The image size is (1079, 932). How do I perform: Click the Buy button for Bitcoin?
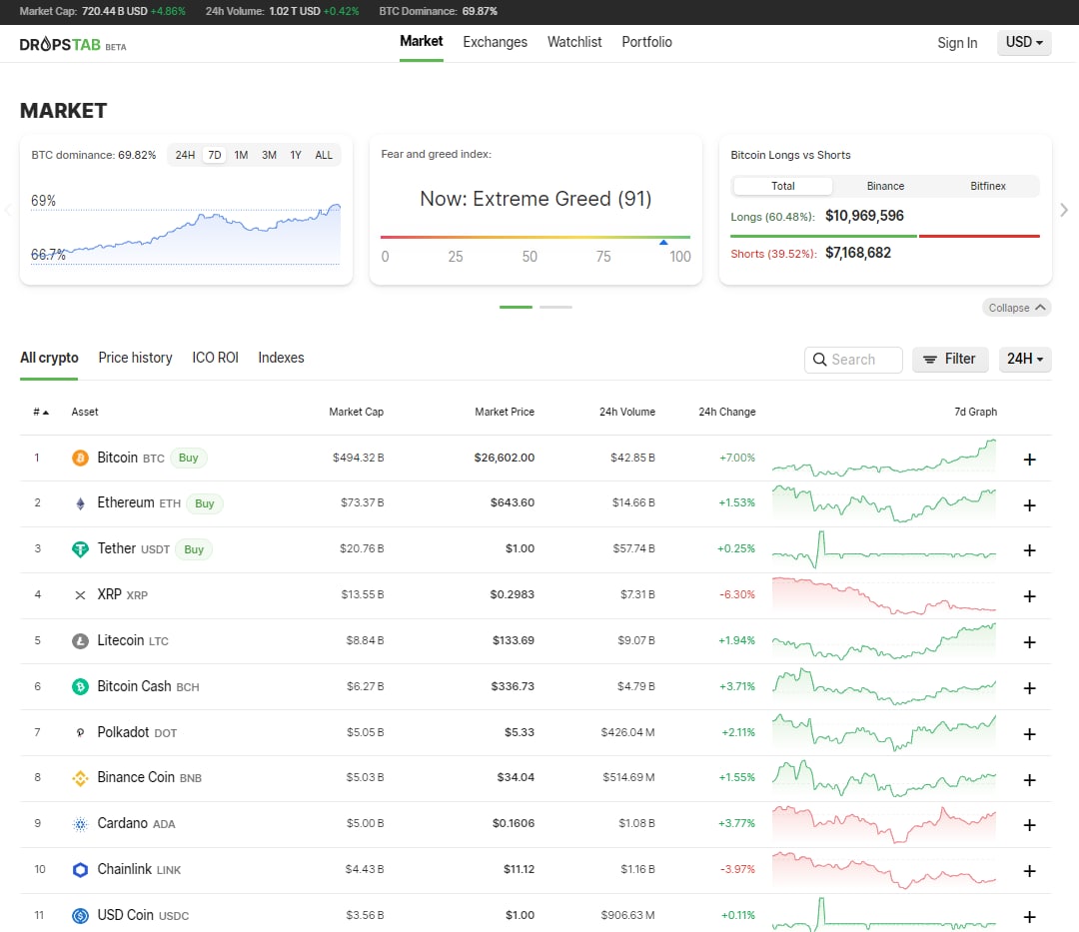click(188, 459)
